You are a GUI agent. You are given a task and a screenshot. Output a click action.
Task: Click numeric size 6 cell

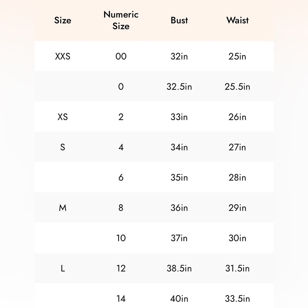coord(121,177)
